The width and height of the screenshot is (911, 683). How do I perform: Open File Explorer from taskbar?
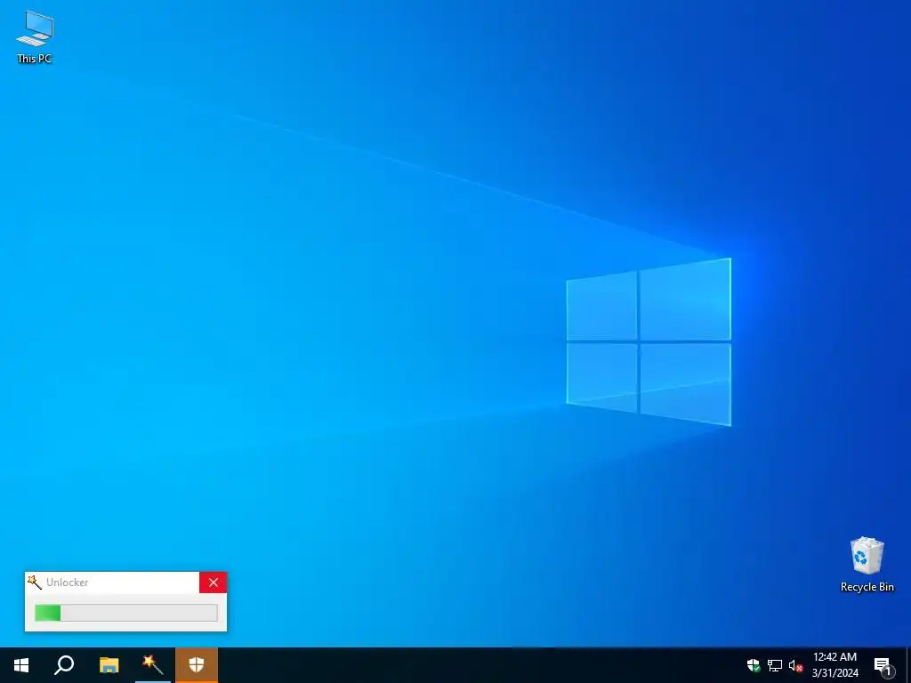tap(109, 665)
